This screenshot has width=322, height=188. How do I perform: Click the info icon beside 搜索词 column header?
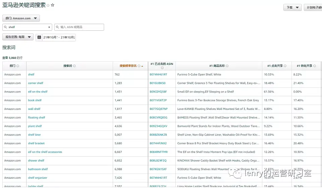[74, 66]
